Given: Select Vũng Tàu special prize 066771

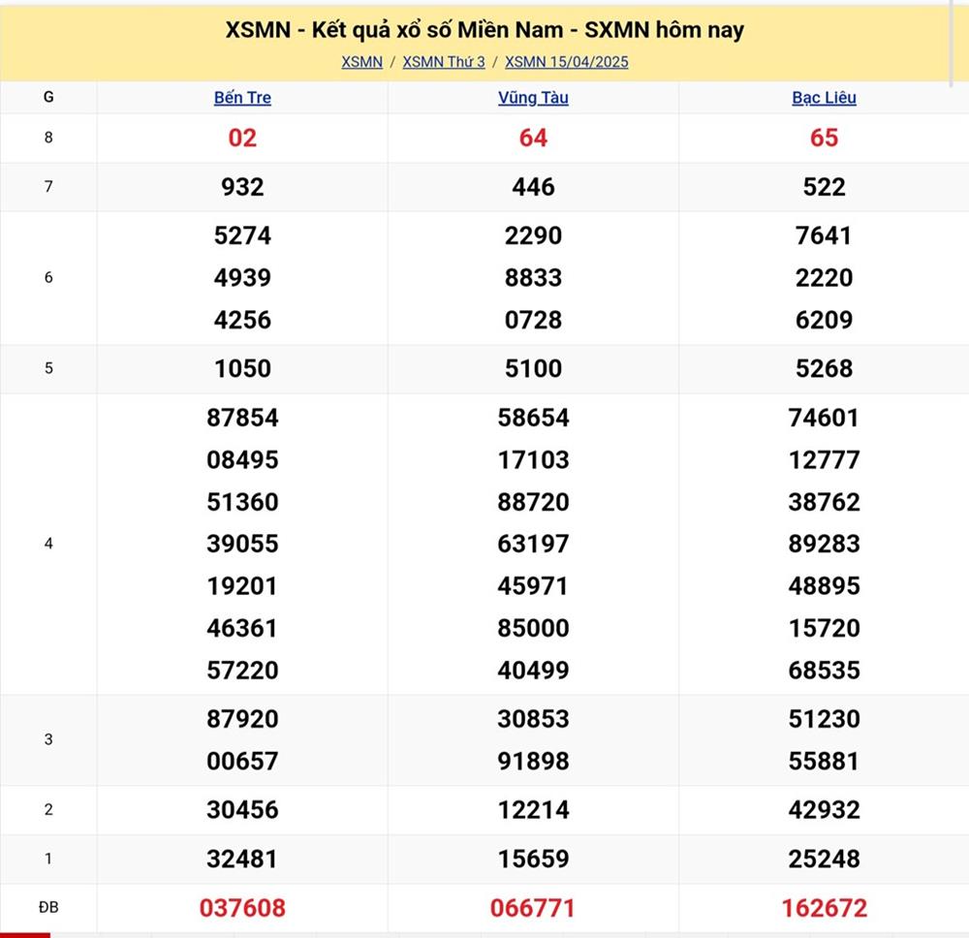Looking at the screenshot, I should click(533, 908).
